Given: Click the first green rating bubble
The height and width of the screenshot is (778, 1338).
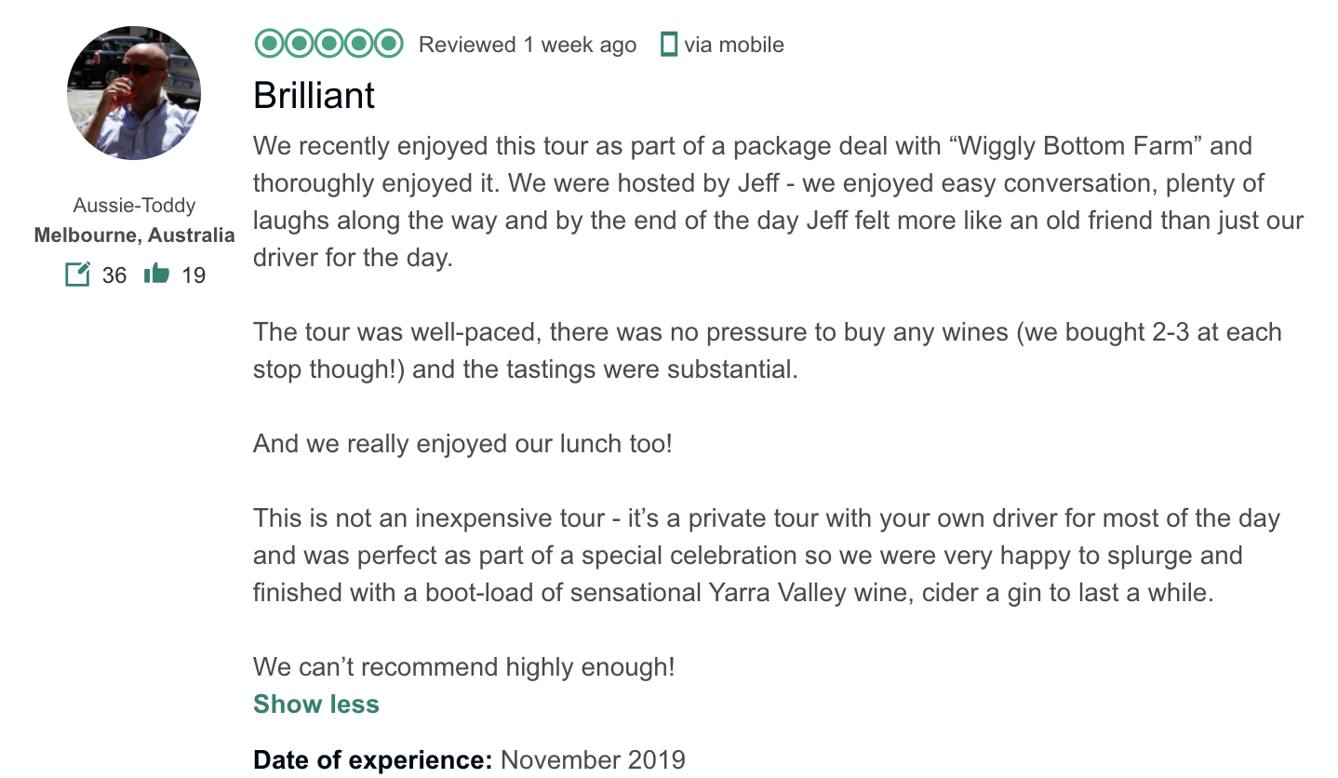Looking at the screenshot, I should pyautogui.click(x=270, y=44).
